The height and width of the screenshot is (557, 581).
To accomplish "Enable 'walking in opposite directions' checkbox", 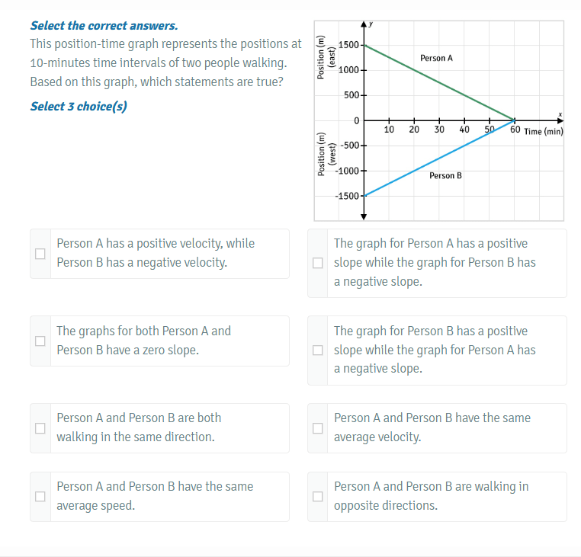I will click(317, 496).
